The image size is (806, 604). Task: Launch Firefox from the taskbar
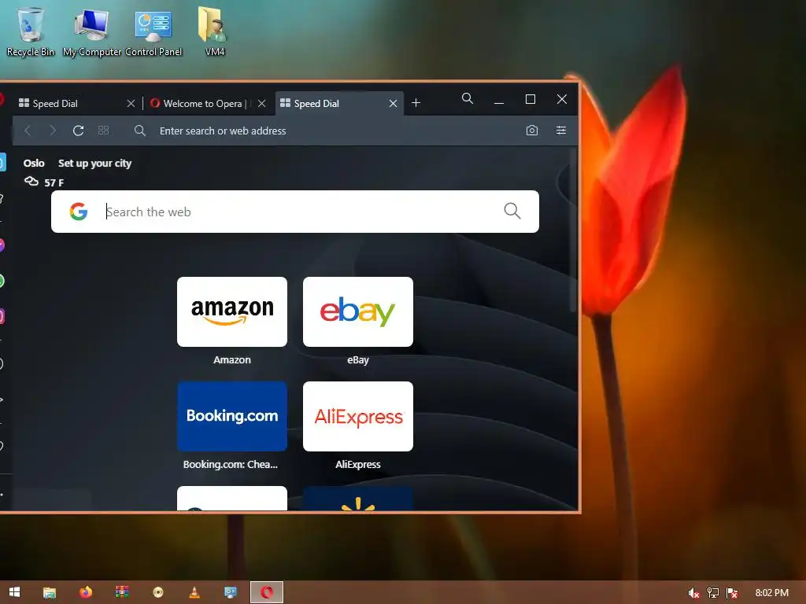pyautogui.click(x=86, y=592)
